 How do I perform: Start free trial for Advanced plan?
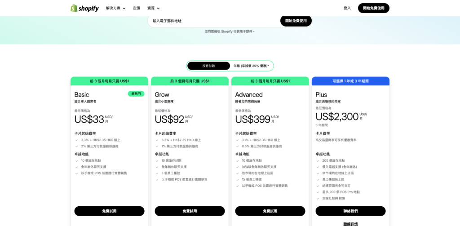tap(270, 211)
